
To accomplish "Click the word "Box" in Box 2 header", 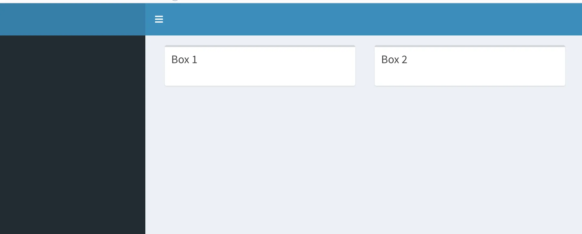I will tap(390, 60).
